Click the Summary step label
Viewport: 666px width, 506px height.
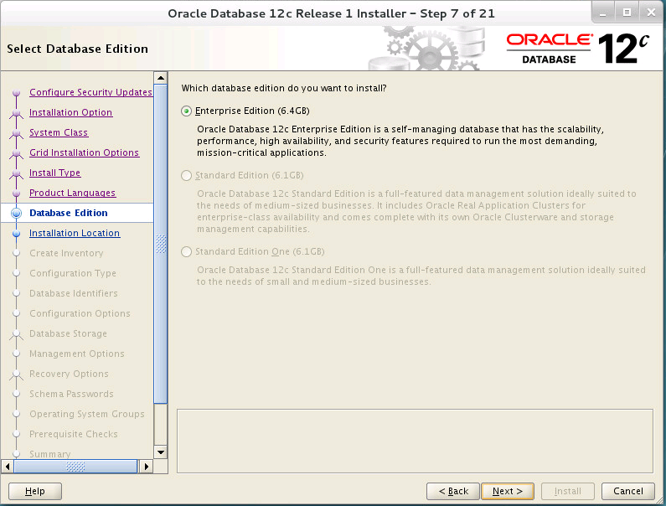tap(49, 454)
